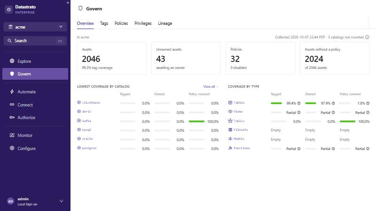
Task: Click the Topics node icon
Action: 230,121
